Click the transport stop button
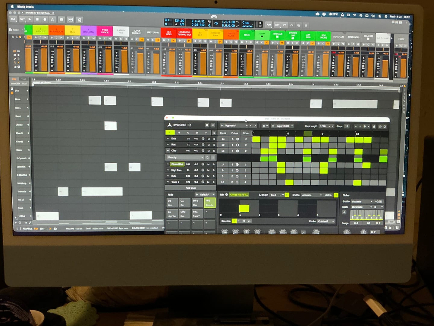The width and height of the screenshot is (434, 326). (37, 19)
